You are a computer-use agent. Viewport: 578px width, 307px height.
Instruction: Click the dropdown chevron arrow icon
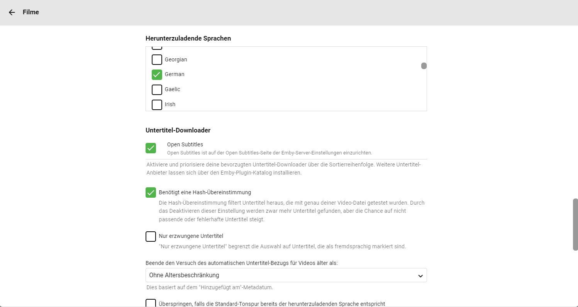[420, 276]
